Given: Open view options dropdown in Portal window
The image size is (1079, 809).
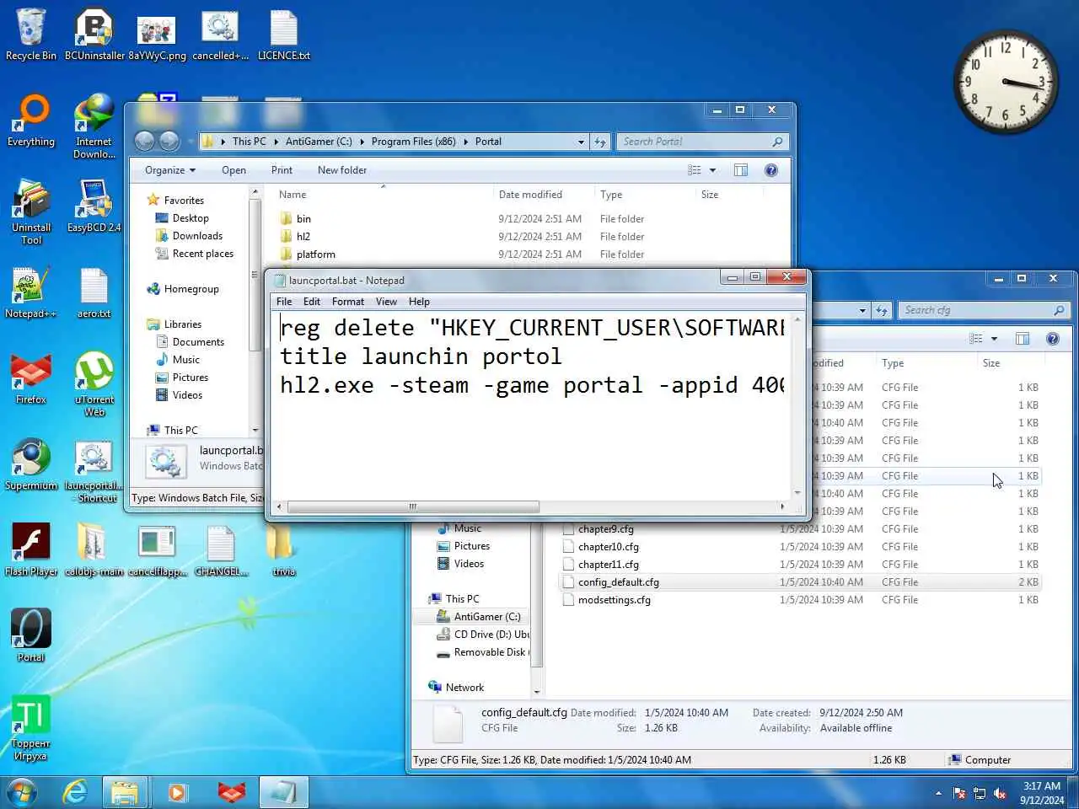Looking at the screenshot, I should (712, 170).
